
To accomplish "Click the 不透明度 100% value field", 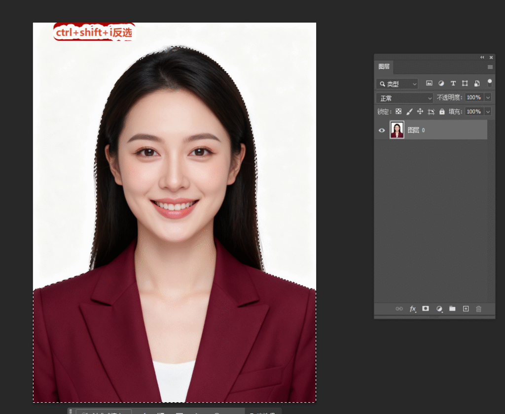I will 474,97.
